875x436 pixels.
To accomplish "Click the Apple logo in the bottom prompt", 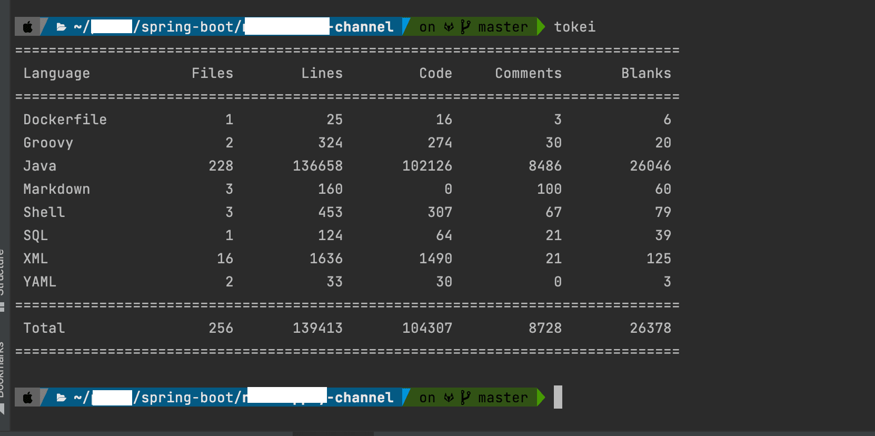I will coord(28,398).
